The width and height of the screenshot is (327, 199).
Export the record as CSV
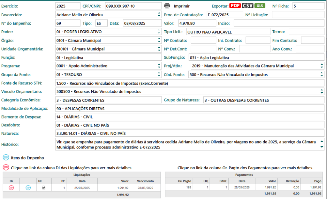click(247, 6)
